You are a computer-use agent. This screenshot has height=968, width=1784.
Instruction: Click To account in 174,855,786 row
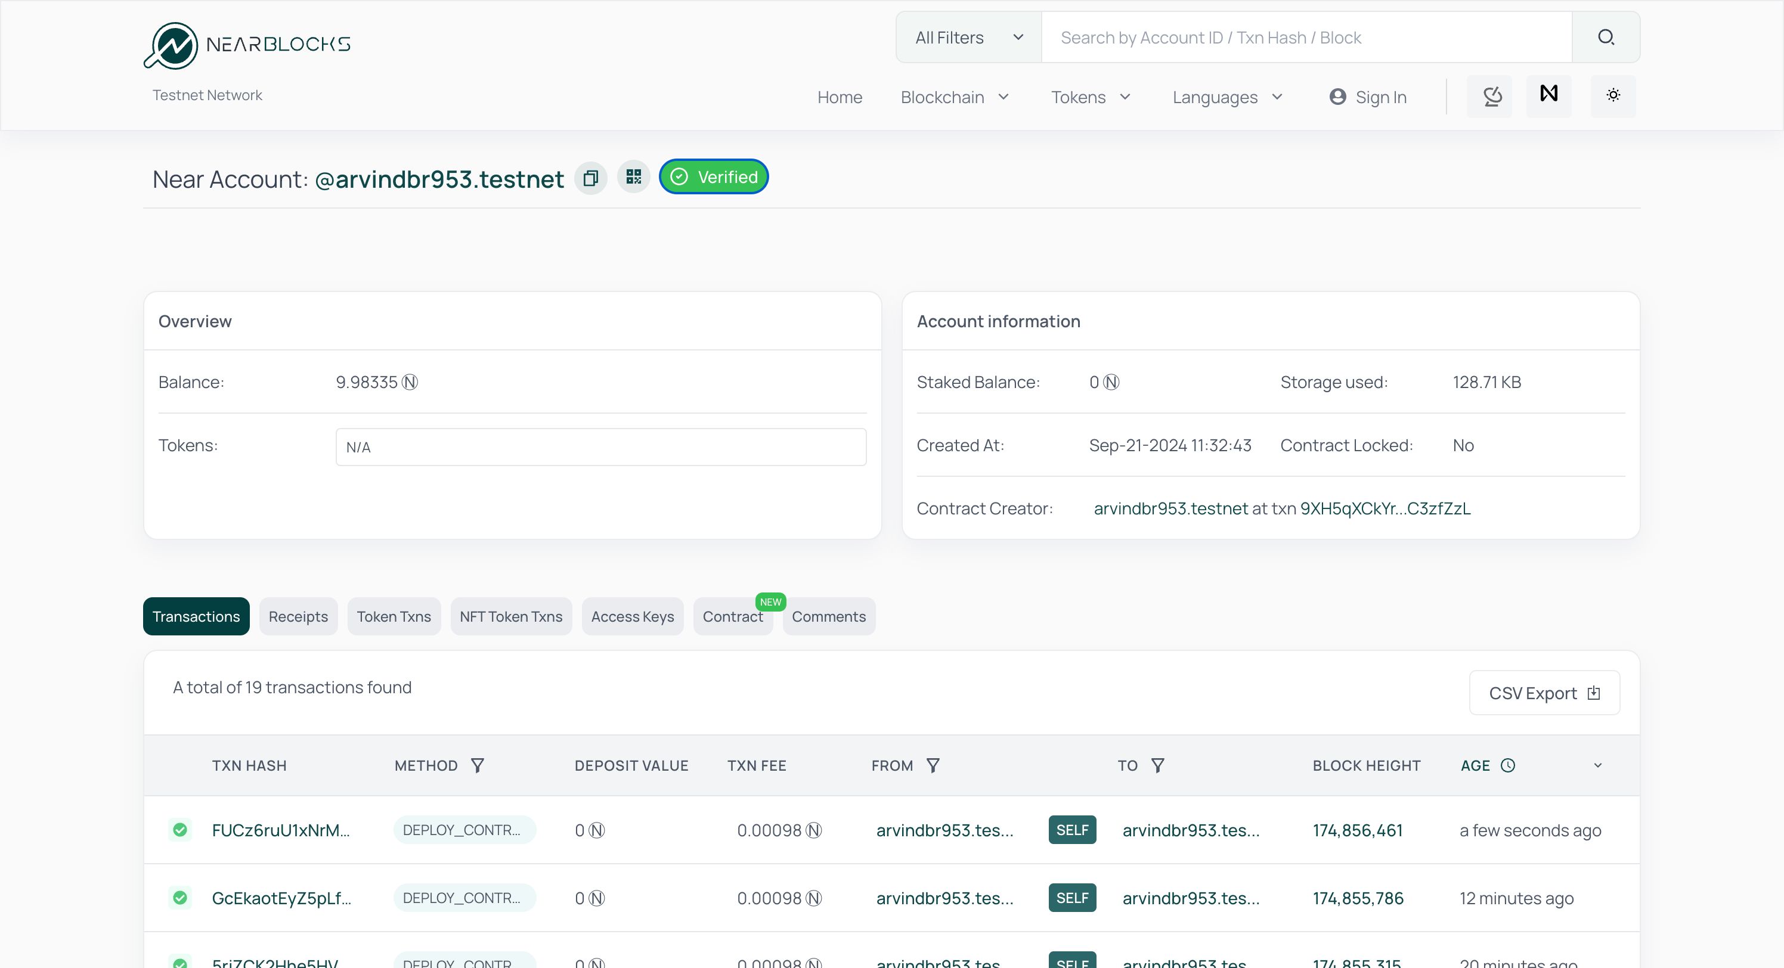(x=1191, y=898)
